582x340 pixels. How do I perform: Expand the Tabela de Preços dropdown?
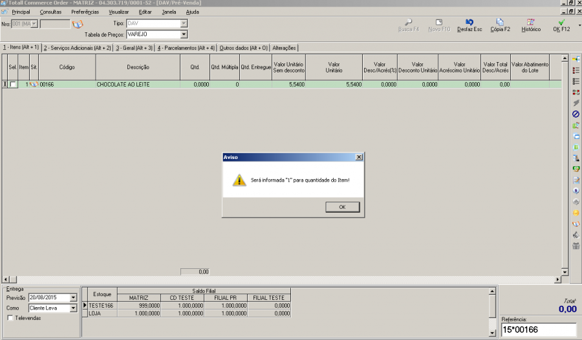pos(184,34)
